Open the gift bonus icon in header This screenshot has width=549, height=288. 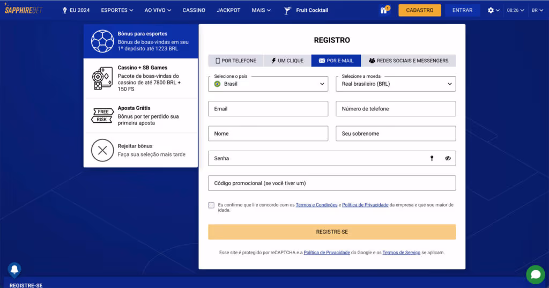(383, 10)
